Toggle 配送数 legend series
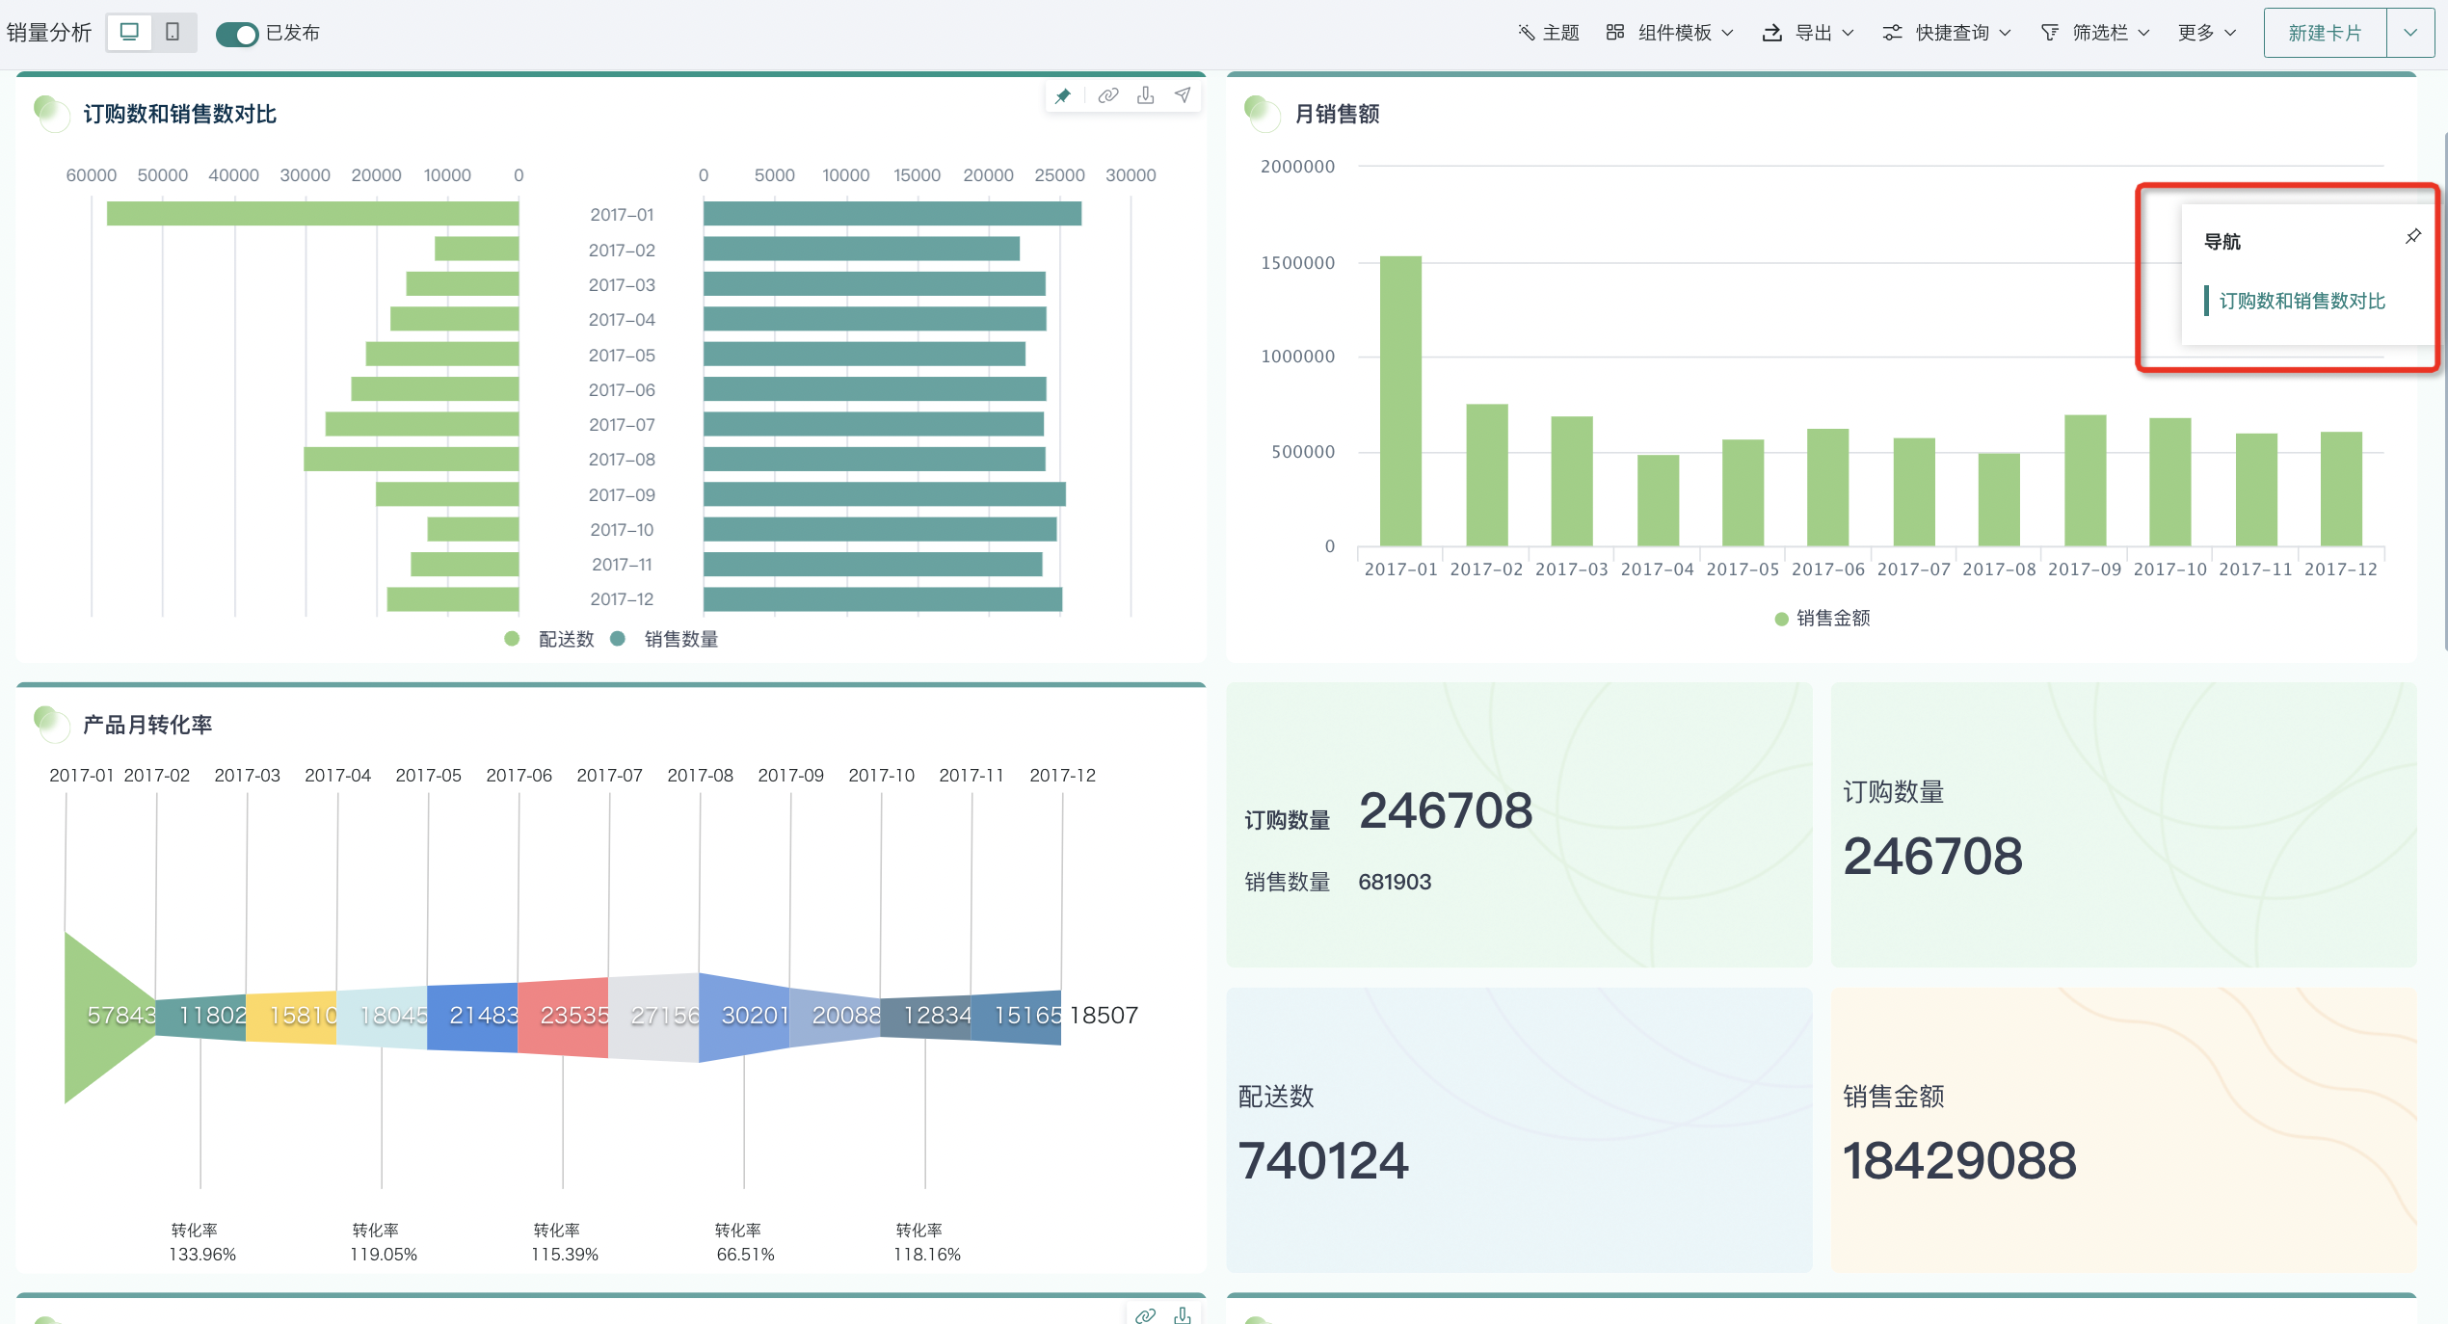Viewport: 2448px width, 1324px height. 550,639
